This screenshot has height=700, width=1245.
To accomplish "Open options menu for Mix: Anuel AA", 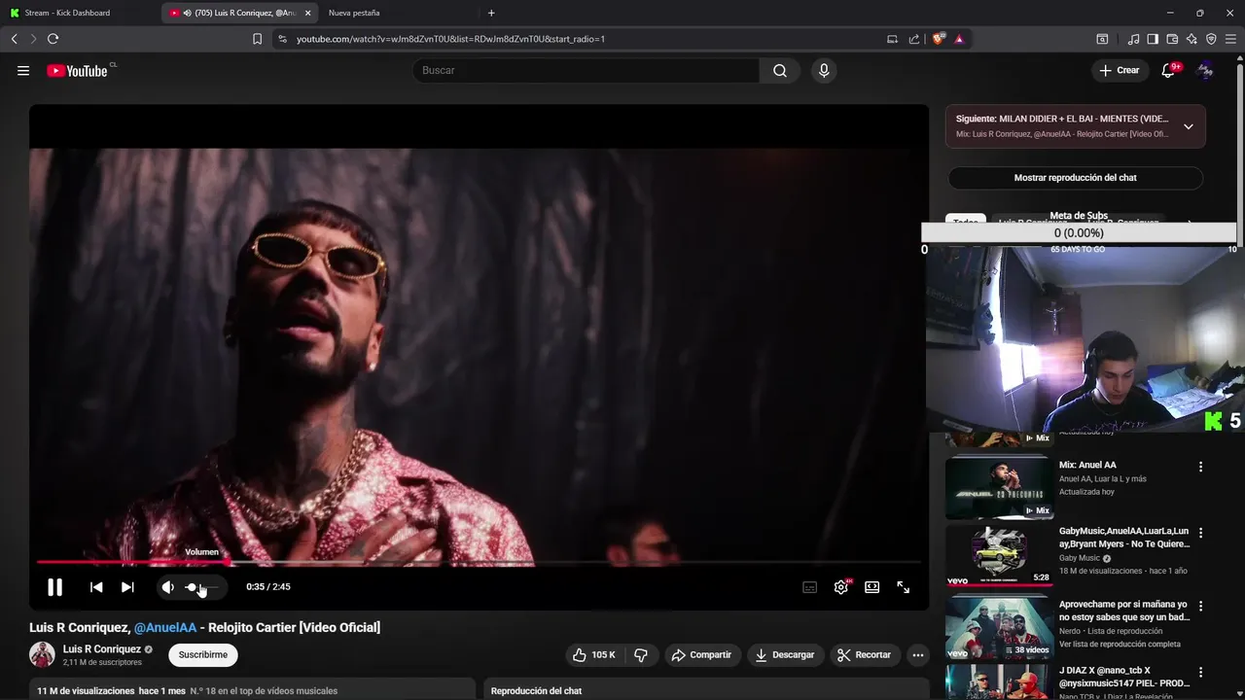I will click(x=1200, y=467).
